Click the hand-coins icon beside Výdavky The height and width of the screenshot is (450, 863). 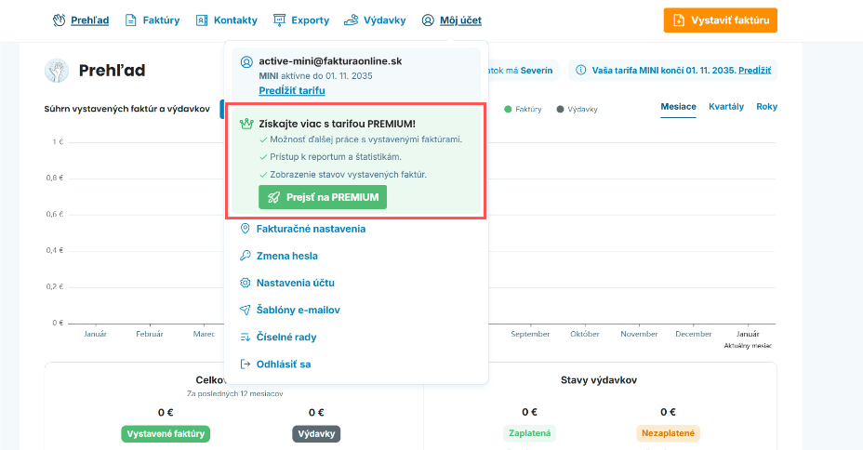point(351,20)
